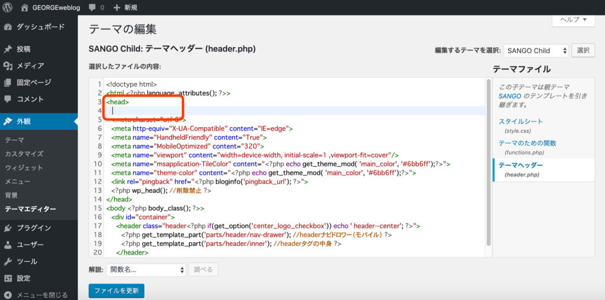The image size is (605, 300).
Task: Click the 外観 paintbrush icon
Action: [8, 121]
